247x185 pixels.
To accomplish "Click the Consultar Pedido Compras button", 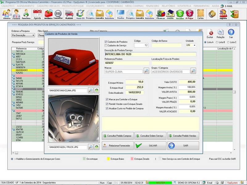I will [118, 136].
